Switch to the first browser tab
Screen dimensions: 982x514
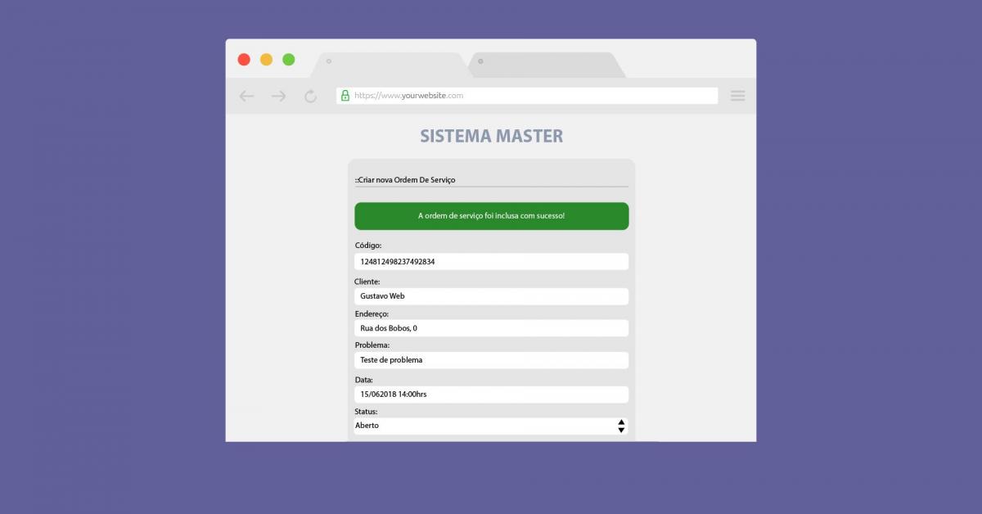(386, 65)
